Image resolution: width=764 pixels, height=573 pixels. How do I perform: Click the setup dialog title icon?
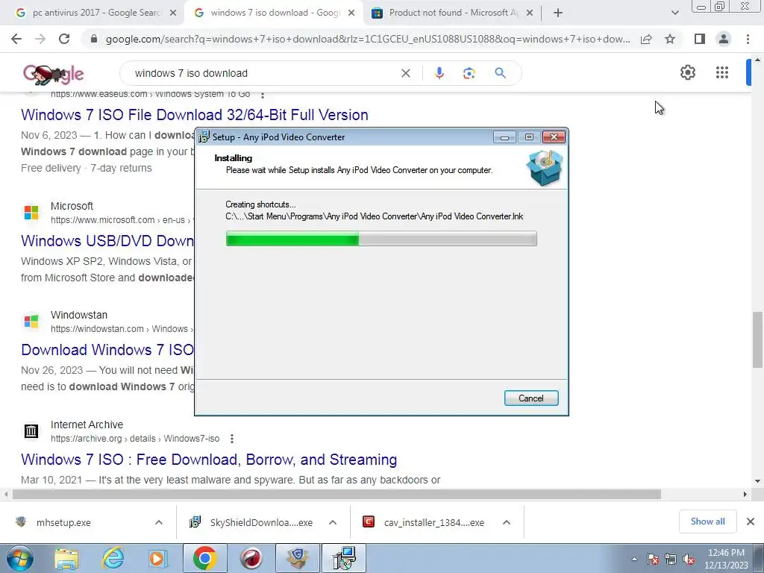(x=204, y=137)
